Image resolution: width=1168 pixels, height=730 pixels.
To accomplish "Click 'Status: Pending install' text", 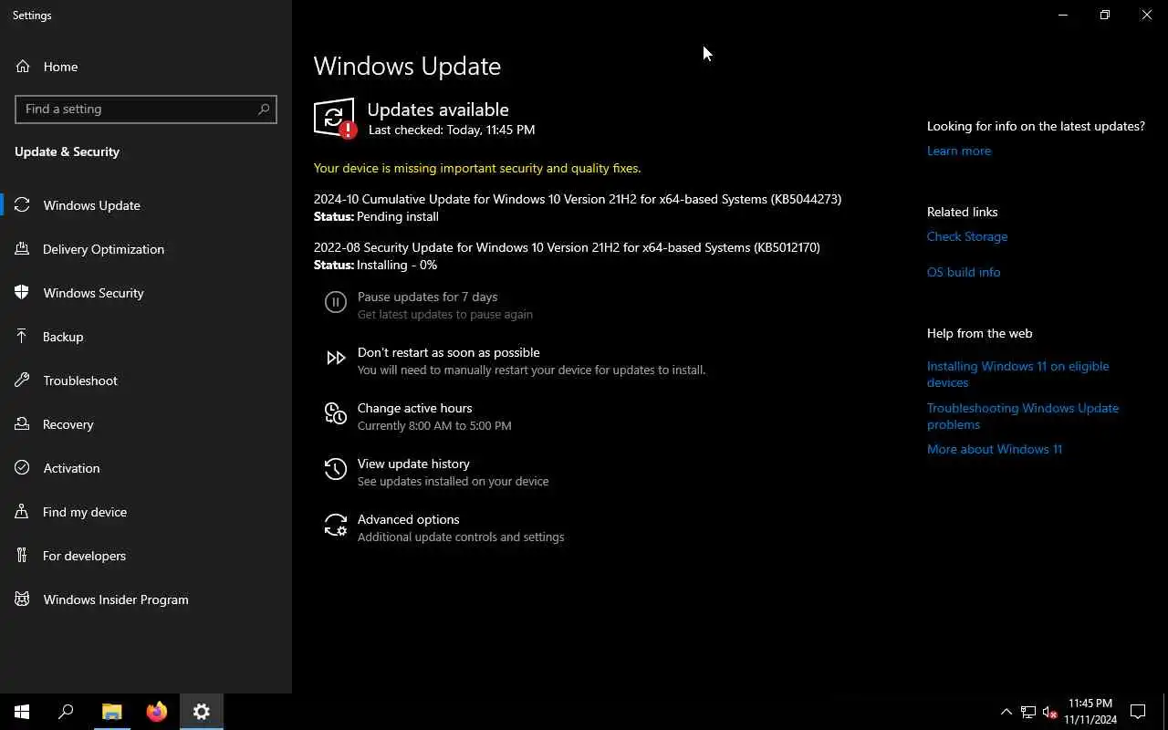I will [x=376, y=216].
